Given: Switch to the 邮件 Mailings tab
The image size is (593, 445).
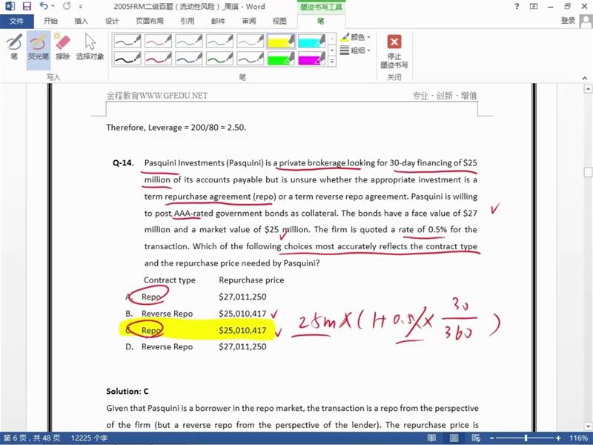Looking at the screenshot, I should tap(218, 21).
